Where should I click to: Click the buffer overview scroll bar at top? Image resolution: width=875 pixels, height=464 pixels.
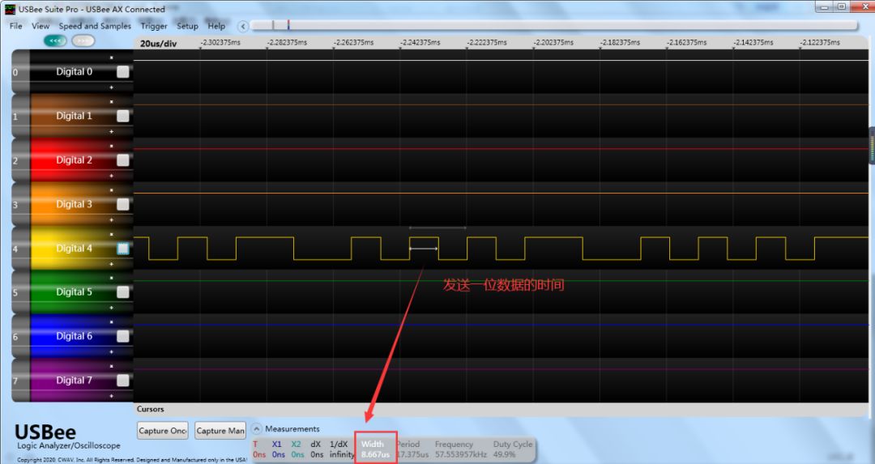pyautogui.click(x=551, y=26)
